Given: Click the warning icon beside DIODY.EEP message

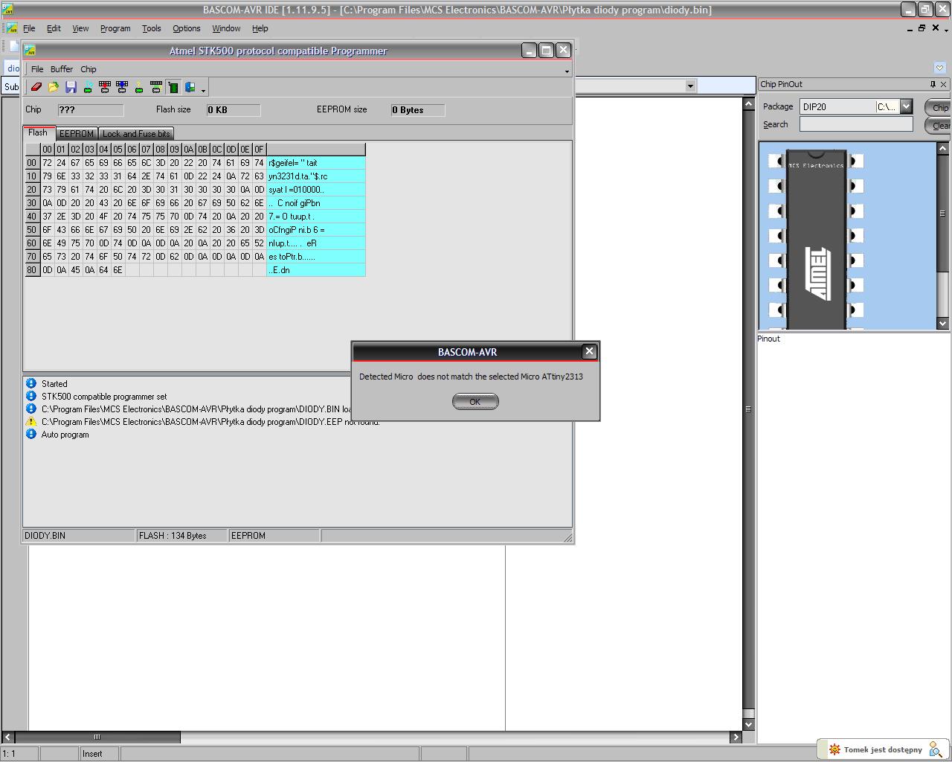Looking at the screenshot, I should pos(31,421).
